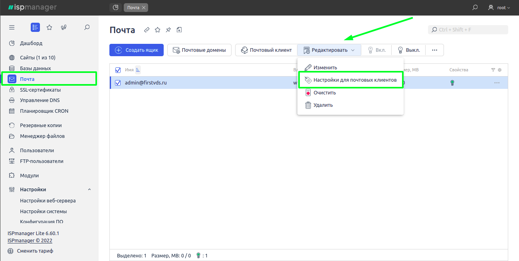Open table filter funnel icon
This screenshot has width=519, height=261.
pos(493,70)
